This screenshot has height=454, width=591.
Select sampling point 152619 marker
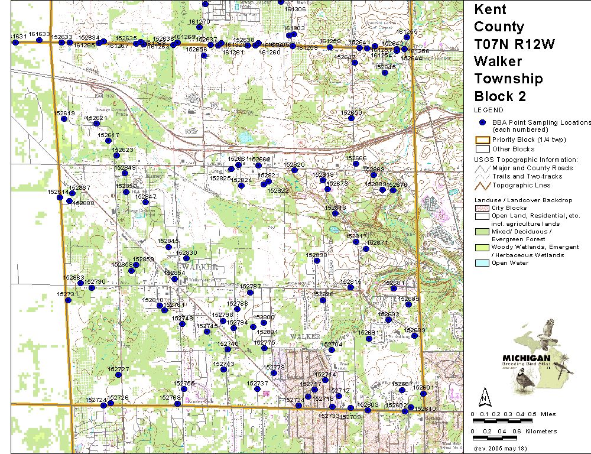(x=64, y=119)
